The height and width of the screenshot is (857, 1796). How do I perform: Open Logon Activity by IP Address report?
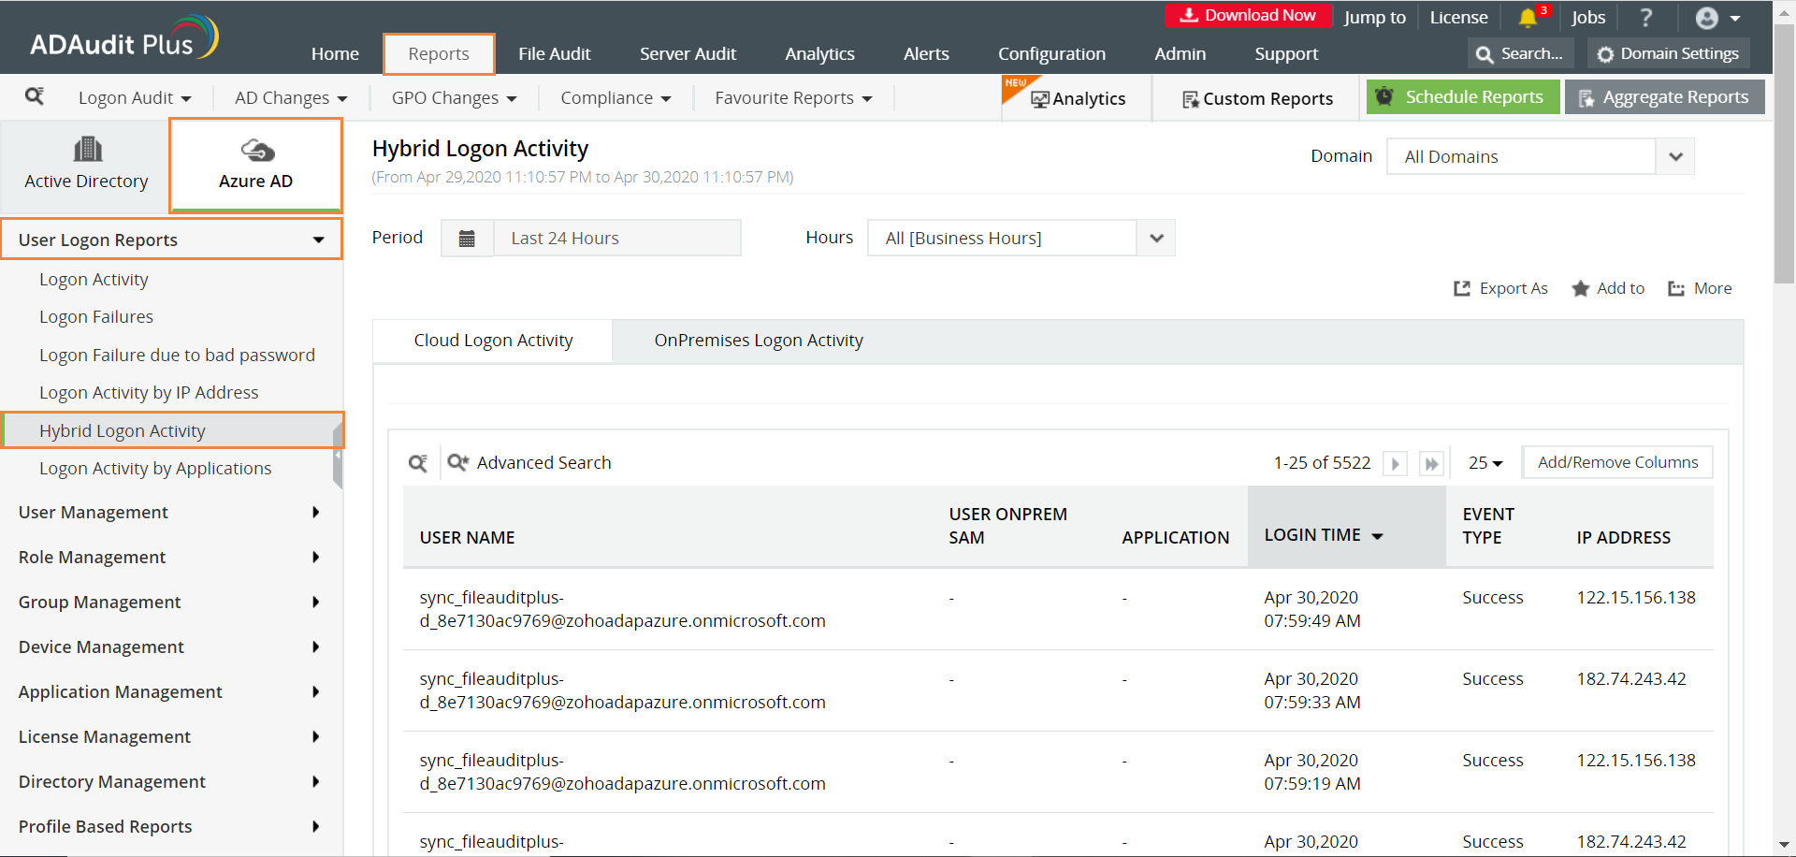click(x=149, y=393)
